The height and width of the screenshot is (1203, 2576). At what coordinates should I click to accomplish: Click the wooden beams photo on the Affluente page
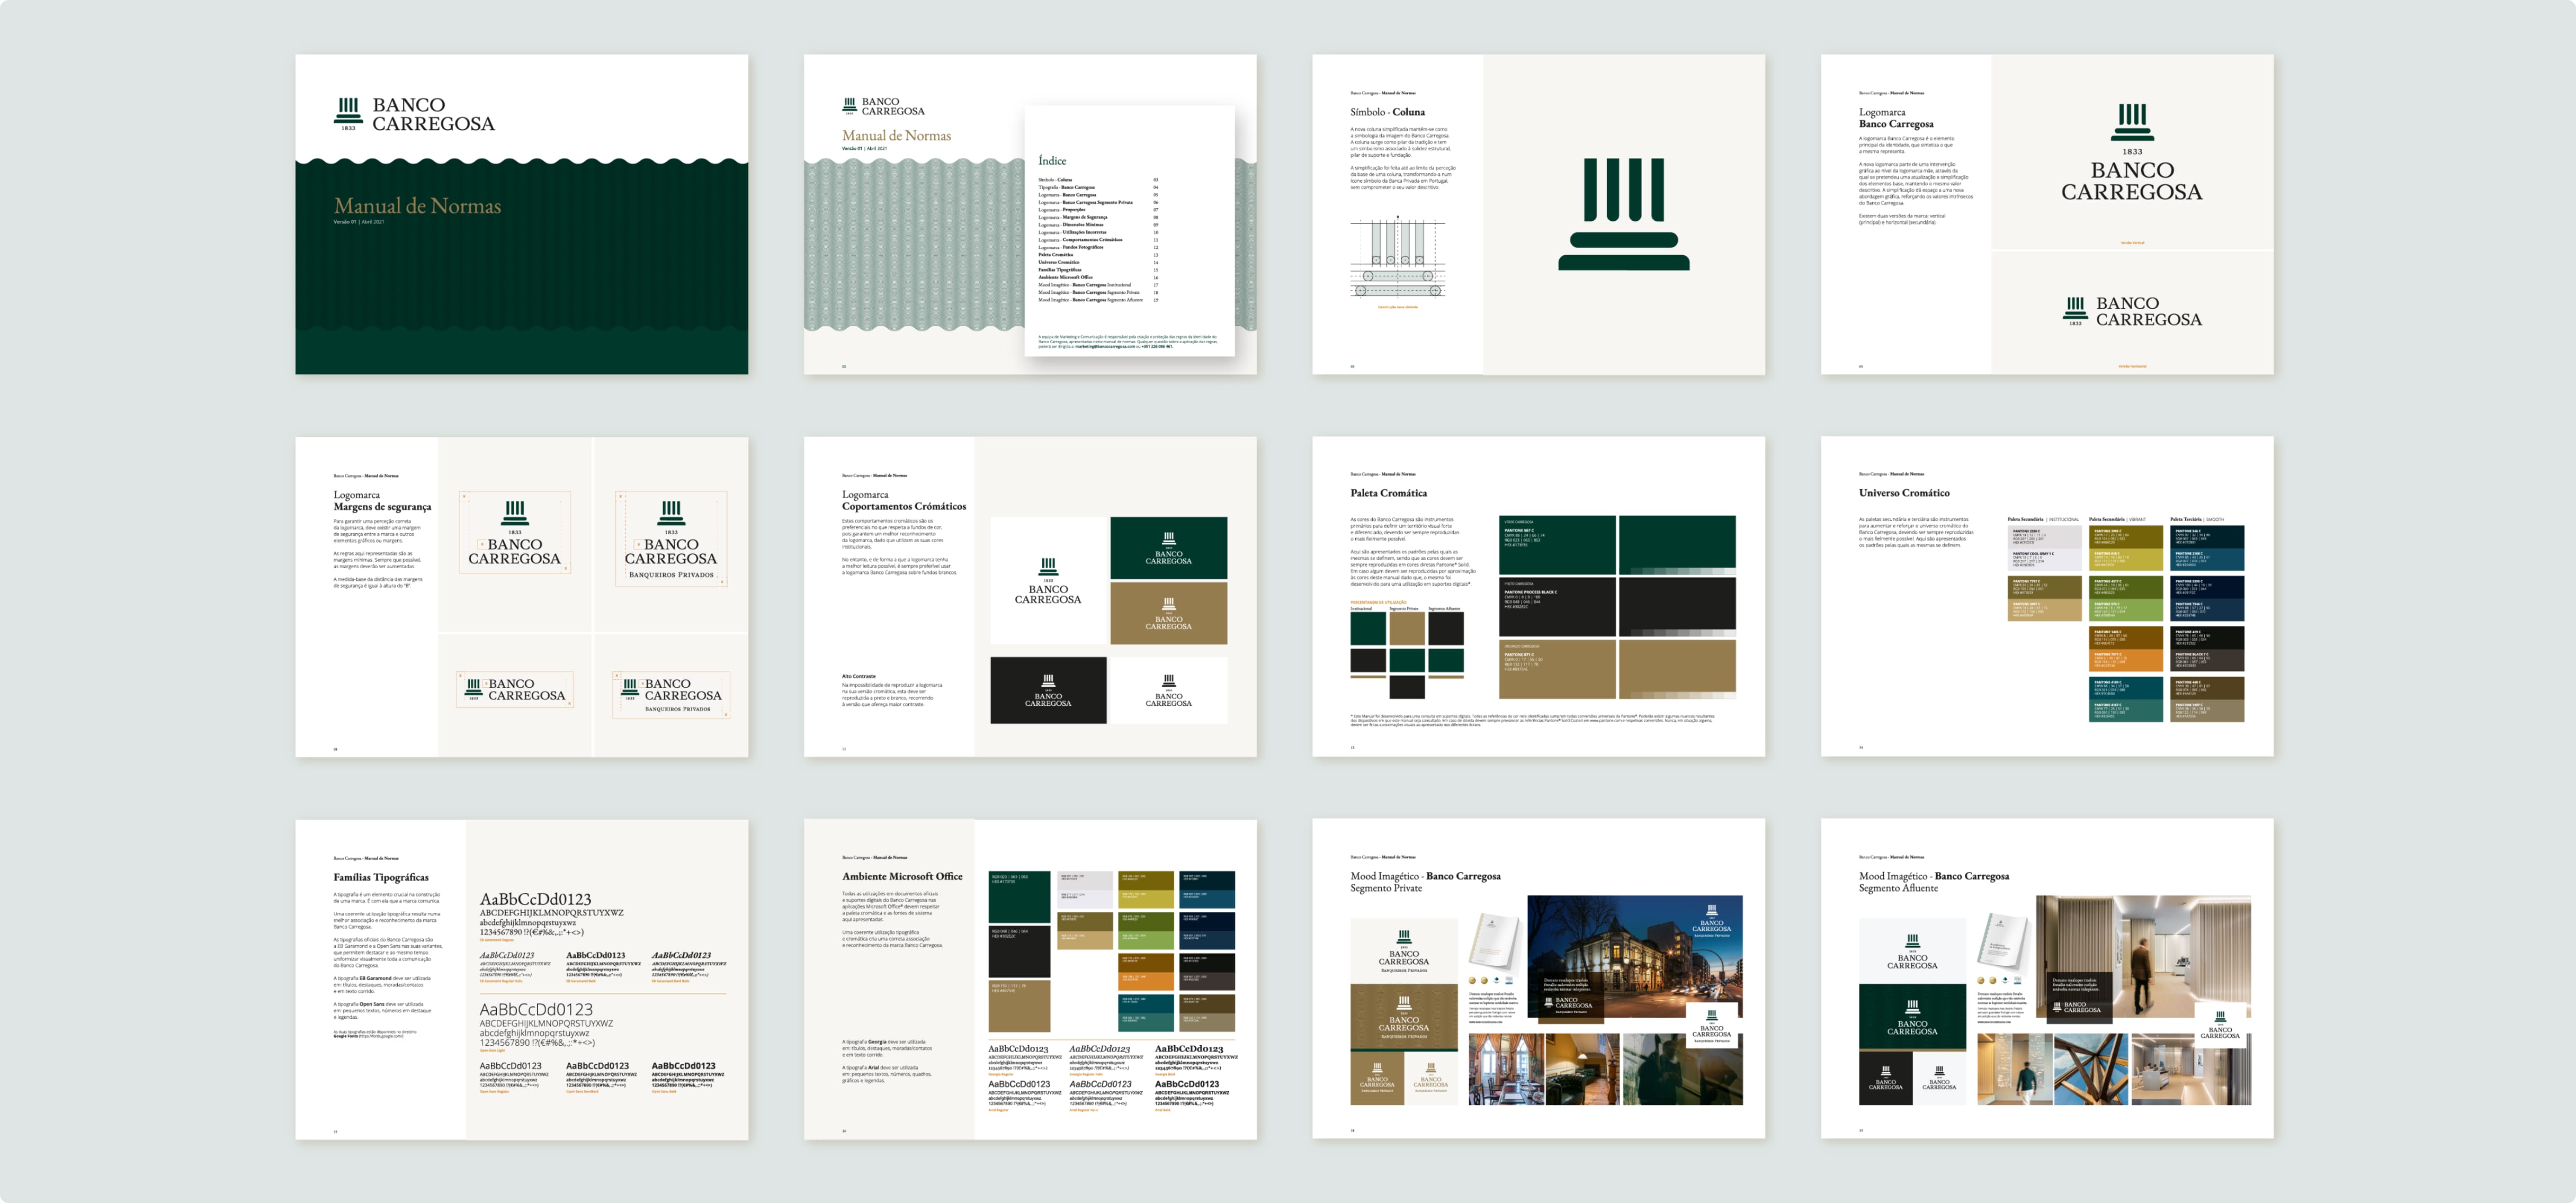(x=2091, y=1069)
